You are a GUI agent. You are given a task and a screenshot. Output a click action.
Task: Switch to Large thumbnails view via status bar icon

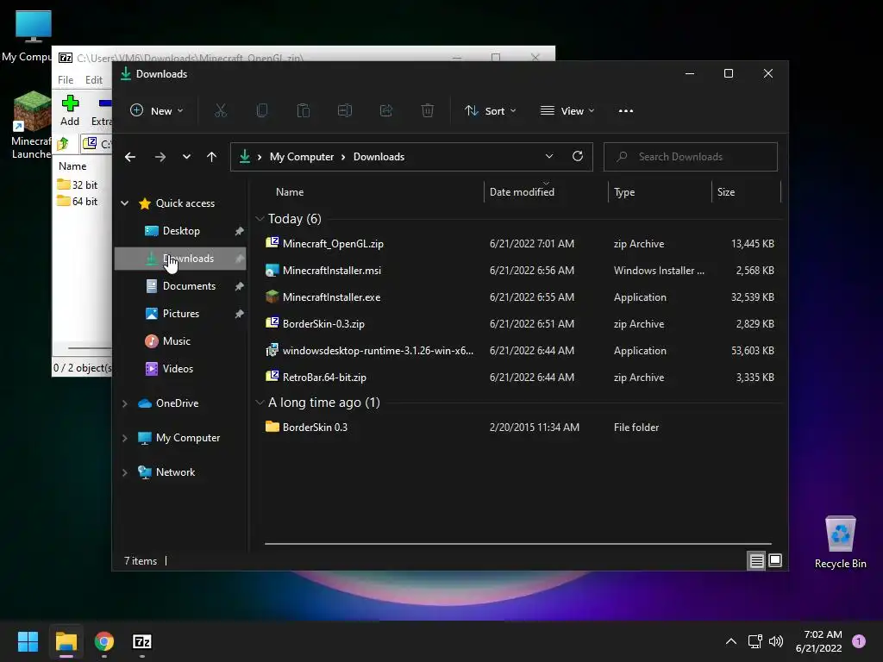click(x=775, y=560)
